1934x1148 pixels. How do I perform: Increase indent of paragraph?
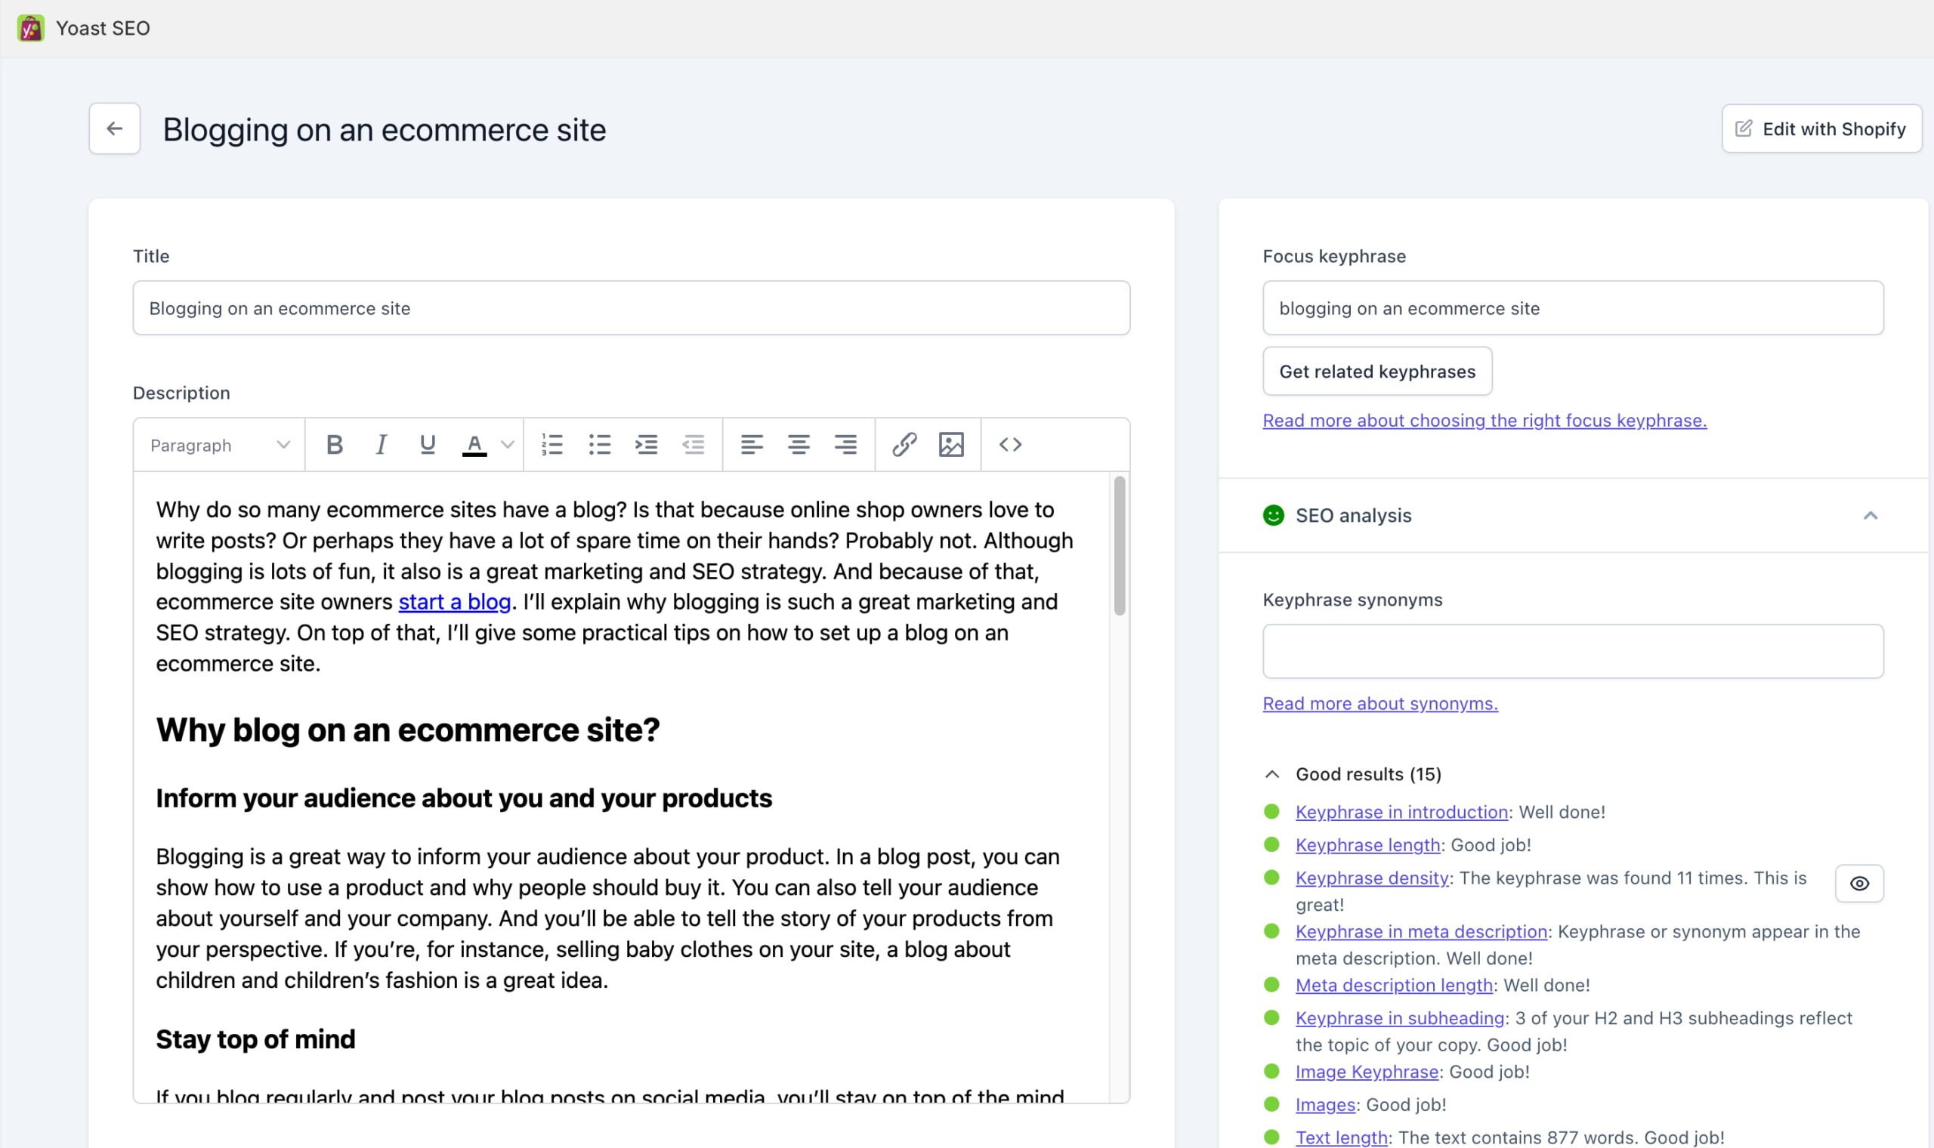click(x=646, y=445)
